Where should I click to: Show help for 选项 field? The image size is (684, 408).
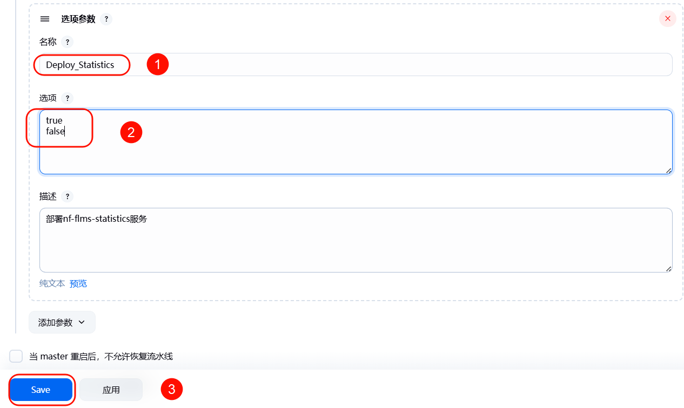click(x=67, y=98)
